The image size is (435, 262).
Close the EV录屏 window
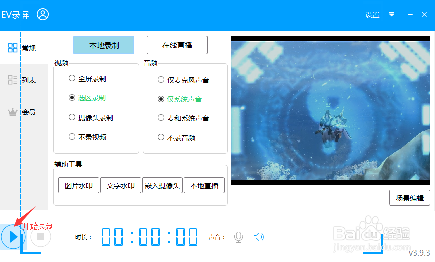[424, 15]
